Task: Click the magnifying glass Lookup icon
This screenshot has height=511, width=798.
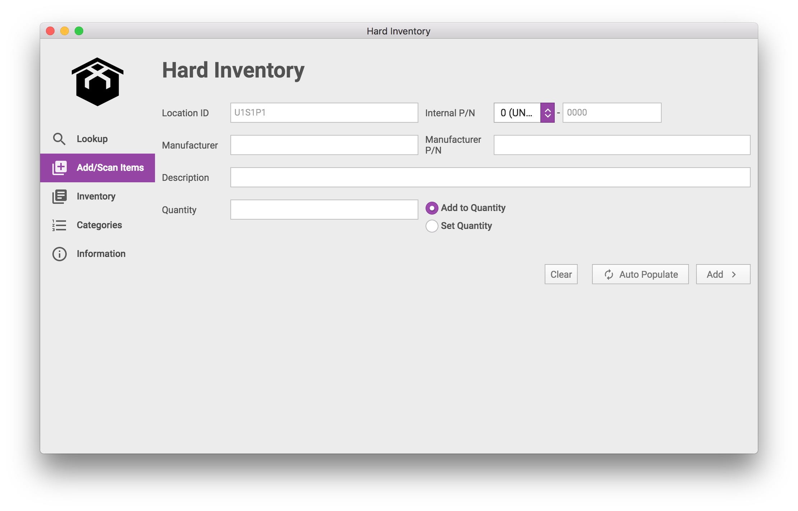Action: tap(59, 139)
